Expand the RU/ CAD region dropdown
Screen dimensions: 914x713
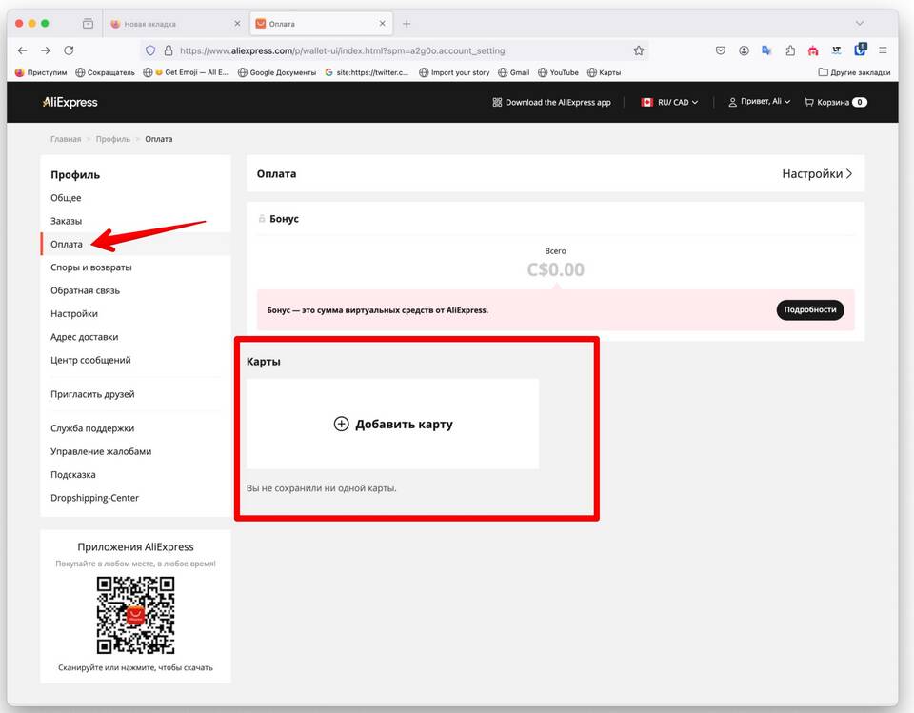tap(670, 102)
